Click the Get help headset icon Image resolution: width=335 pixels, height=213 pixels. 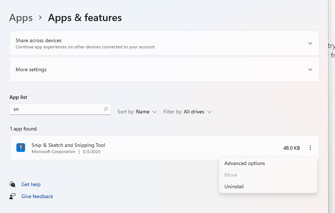[x=13, y=184]
